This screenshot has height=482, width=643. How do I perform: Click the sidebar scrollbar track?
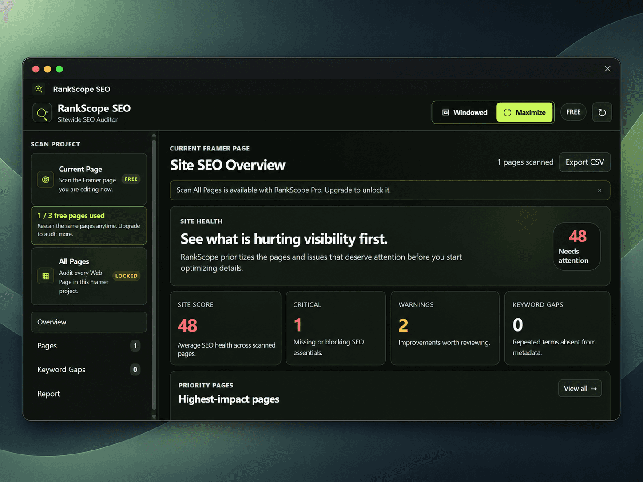[x=154, y=275]
